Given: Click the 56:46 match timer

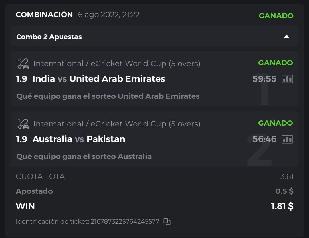Looking at the screenshot, I should 264,139.
